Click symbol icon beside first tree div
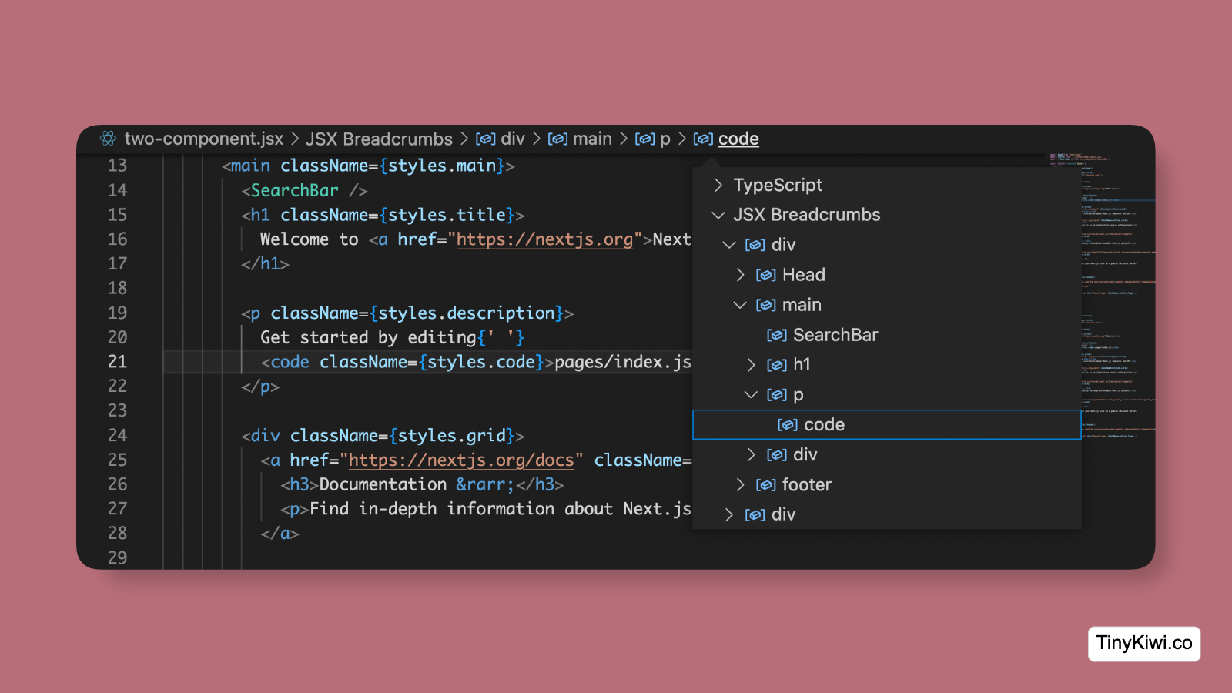This screenshot has width=1232, height=693. [x=755, y=245]
